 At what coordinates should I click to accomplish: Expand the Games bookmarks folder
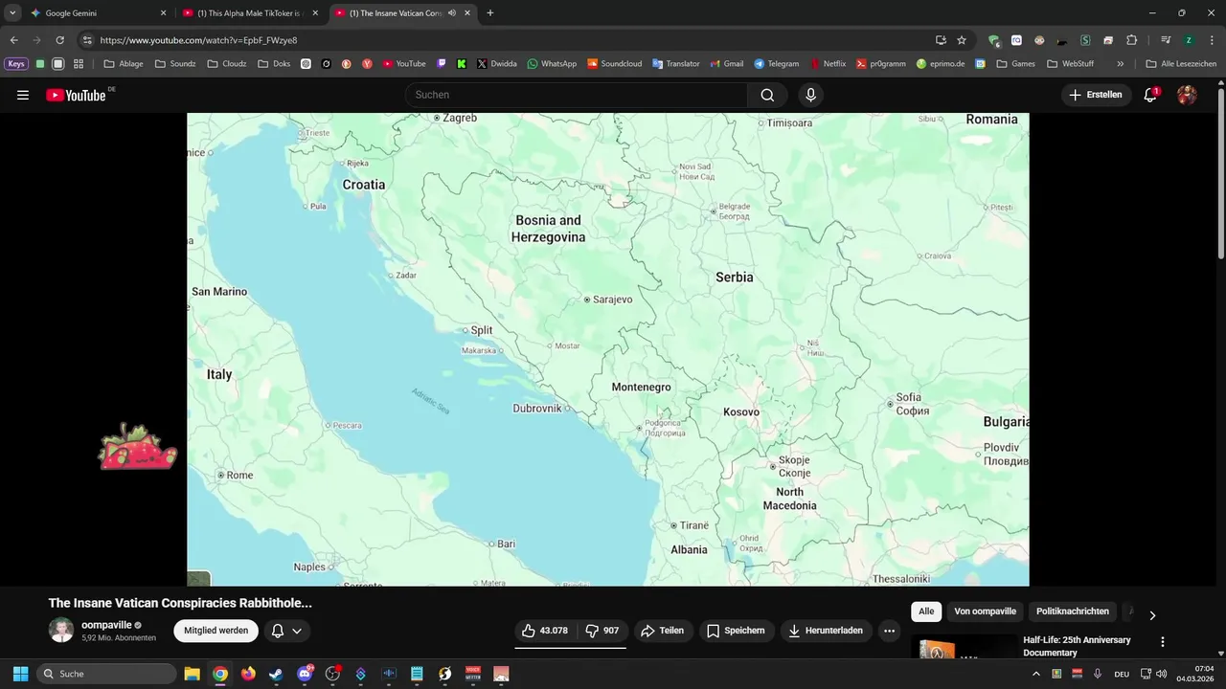pyautogui.click(x=1015, y=64)
